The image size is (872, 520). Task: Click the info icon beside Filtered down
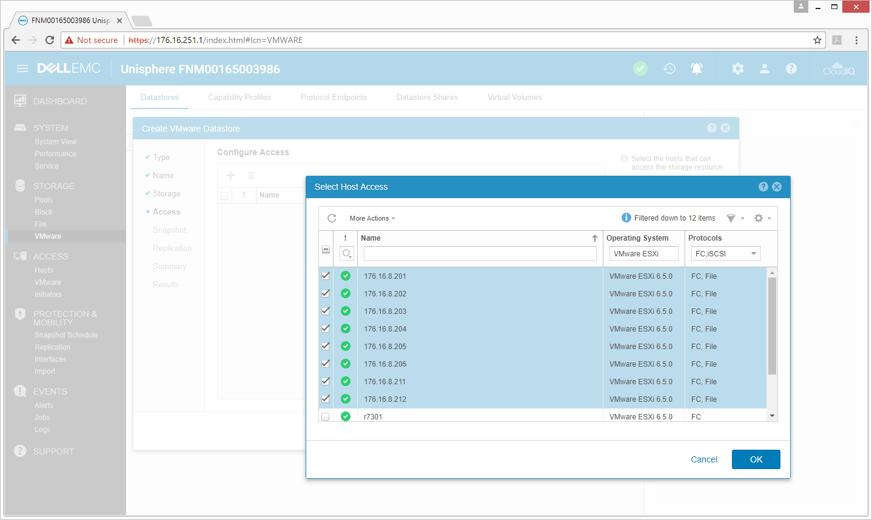pyautogui.click(x=626, y=218)
